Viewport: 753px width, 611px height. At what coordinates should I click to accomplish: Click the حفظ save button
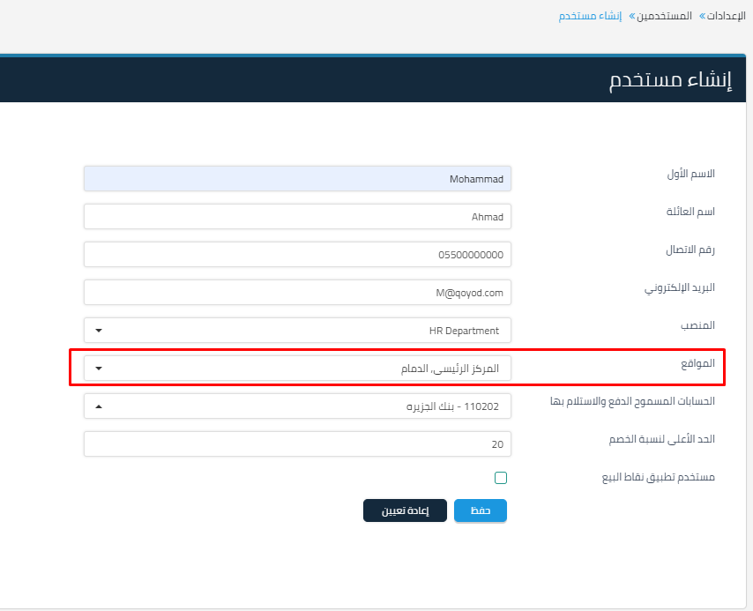[x=480, y=510]
